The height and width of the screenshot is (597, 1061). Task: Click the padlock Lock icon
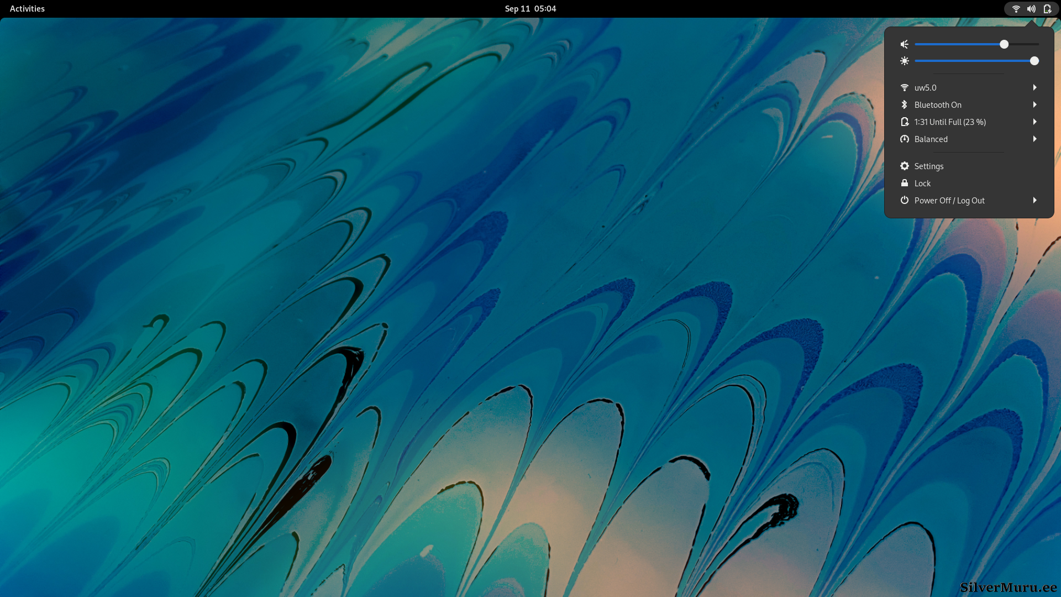pyautogui.click(x=904, y=183)
